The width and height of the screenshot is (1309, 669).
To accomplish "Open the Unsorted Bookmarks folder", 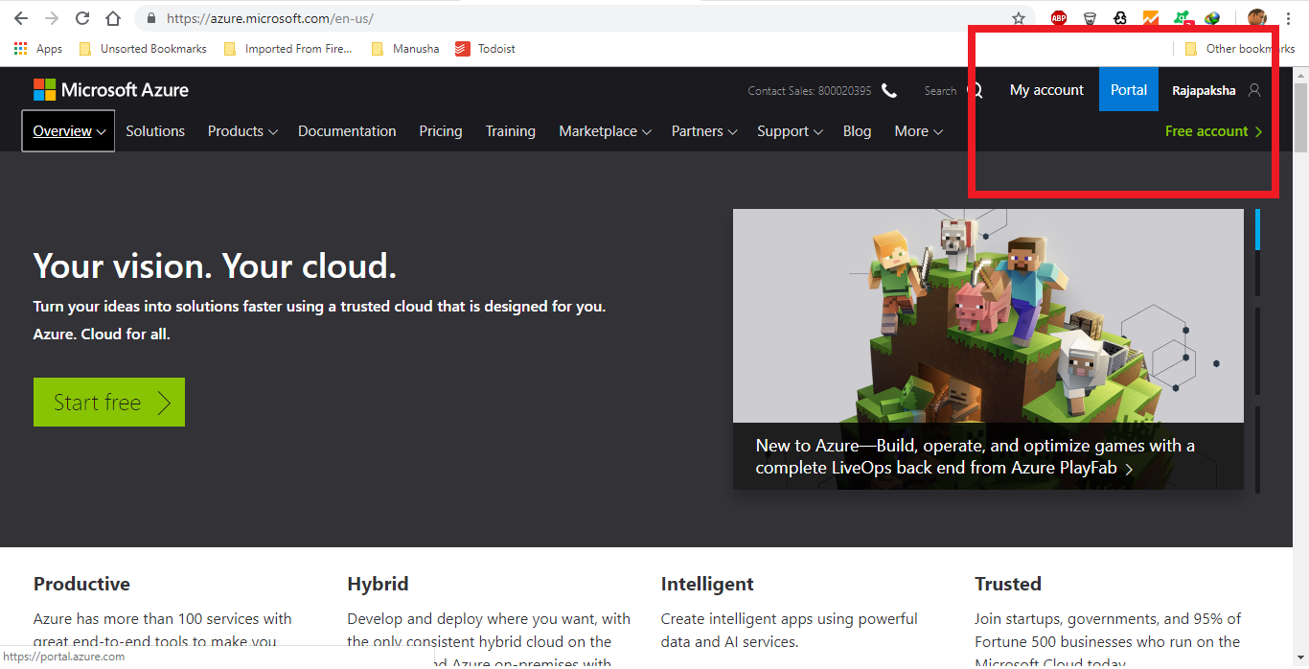I will pyautogui.click(x=143, y=49).
